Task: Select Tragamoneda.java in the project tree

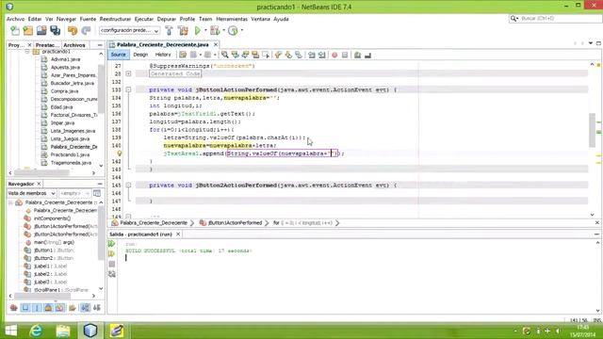Action: tap(71, 163)
